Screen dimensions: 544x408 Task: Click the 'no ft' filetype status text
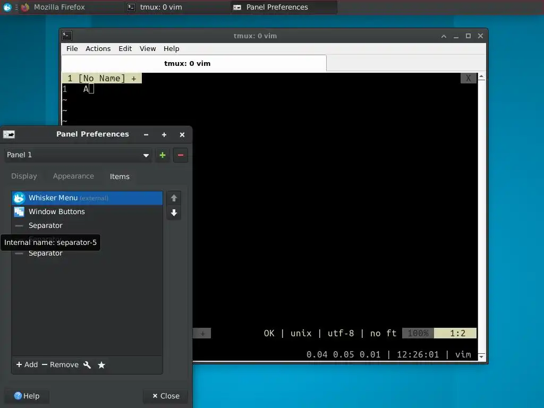(383, 334)
